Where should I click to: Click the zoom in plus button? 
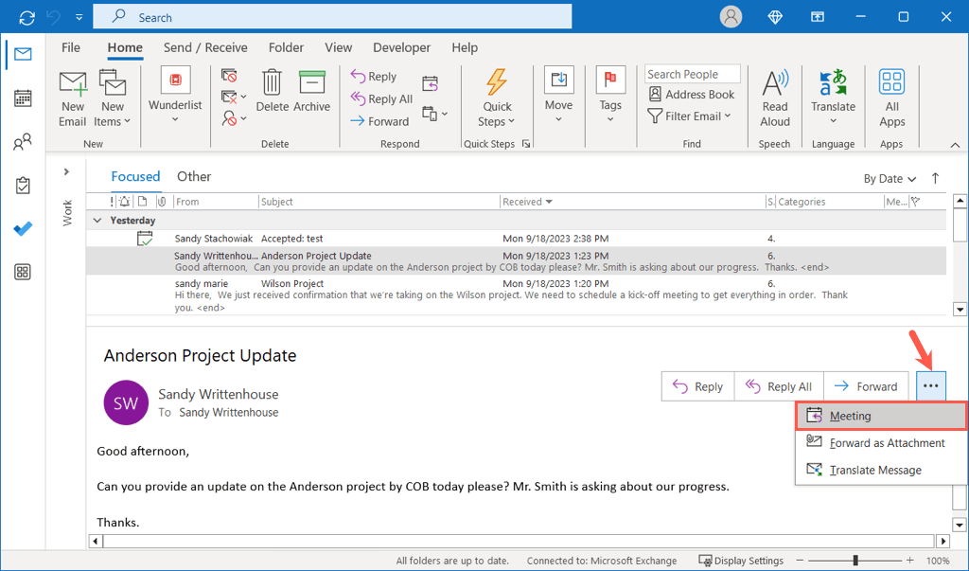click(x=910, y=561)
